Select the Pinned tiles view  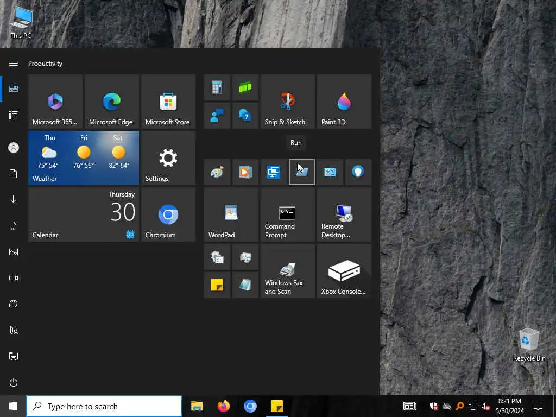pyautogui.click(x=14, y=89)
